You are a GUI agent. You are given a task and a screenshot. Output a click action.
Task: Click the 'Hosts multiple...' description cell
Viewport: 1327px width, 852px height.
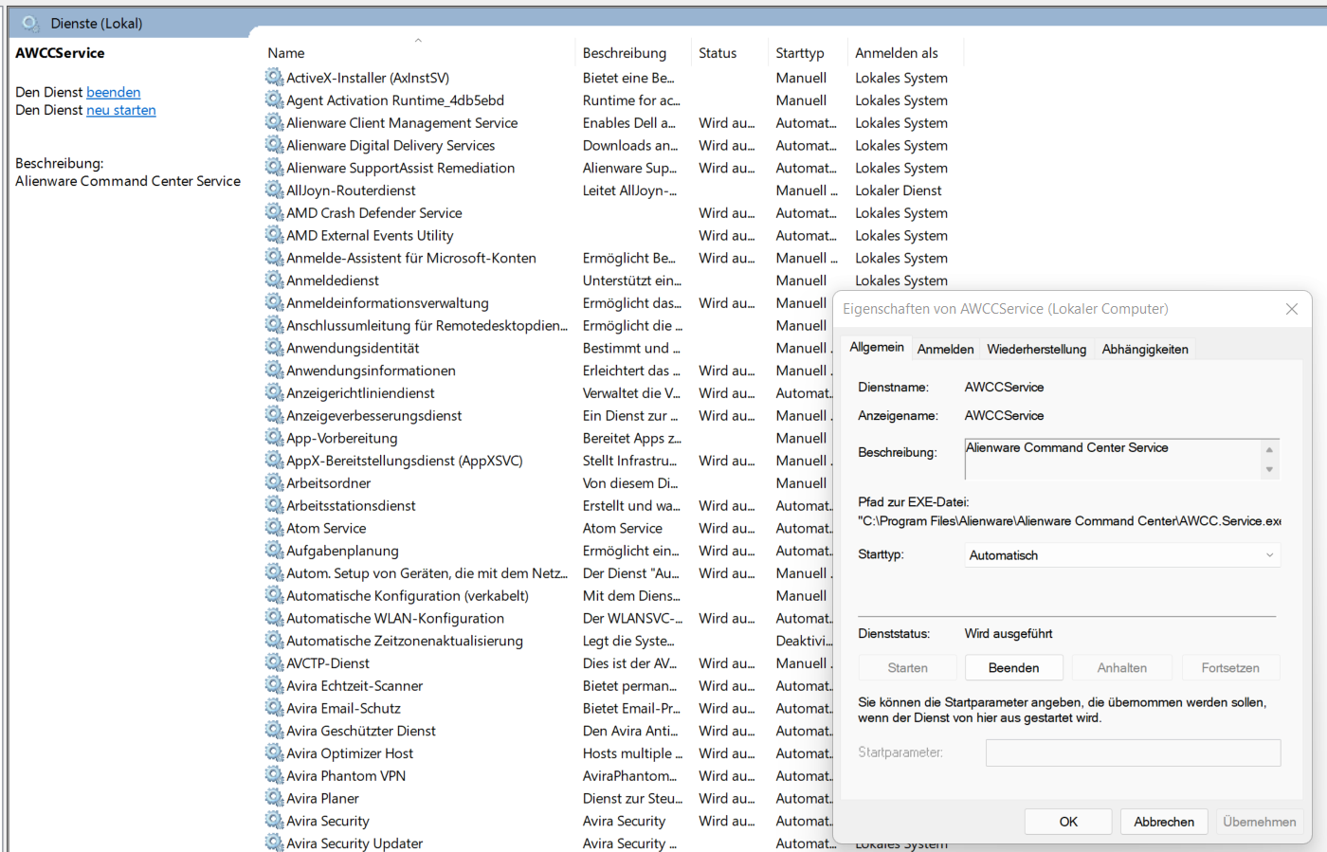[x=633, y=753]
